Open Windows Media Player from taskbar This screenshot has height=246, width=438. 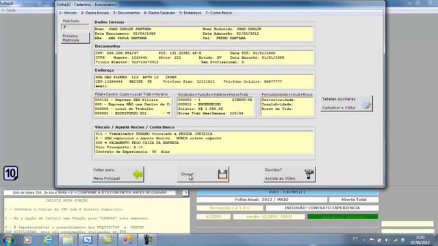pos(27,240)
